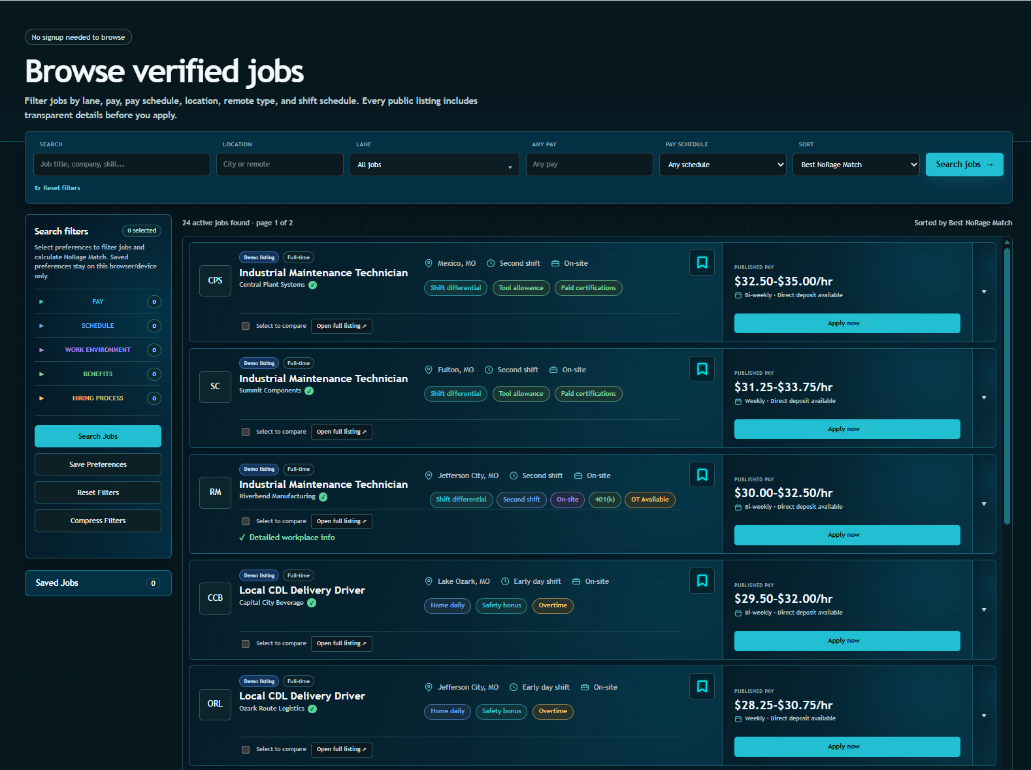Click the CPS company logo tile

(215, 281)
